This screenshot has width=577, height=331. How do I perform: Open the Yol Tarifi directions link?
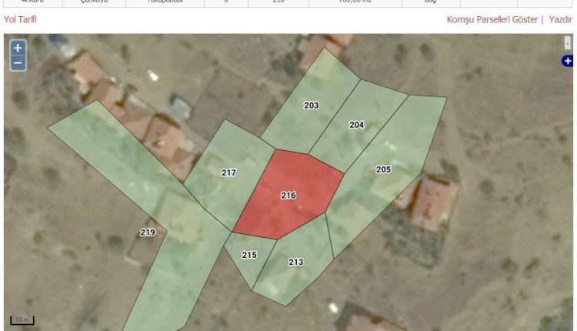tap(20, 19)
